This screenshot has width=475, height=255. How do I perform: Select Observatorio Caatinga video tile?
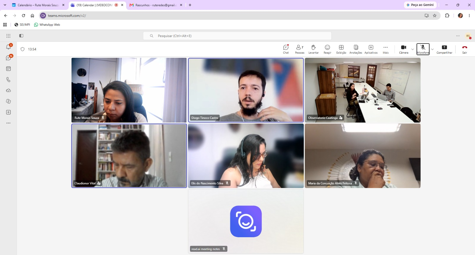362,90
